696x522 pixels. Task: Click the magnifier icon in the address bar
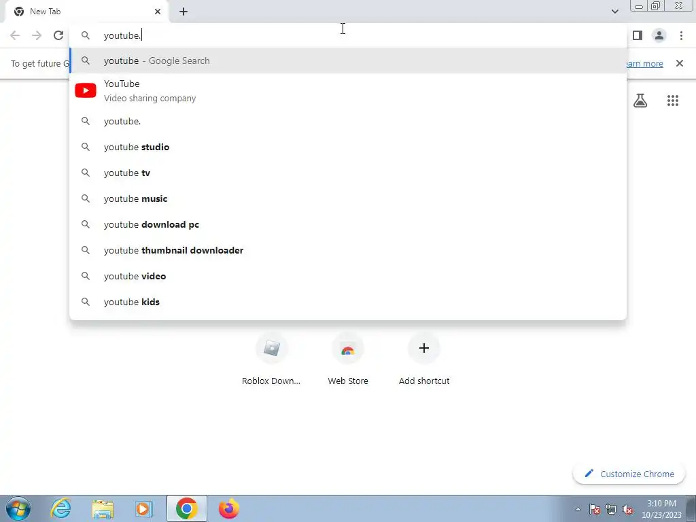tap(86, 35)
